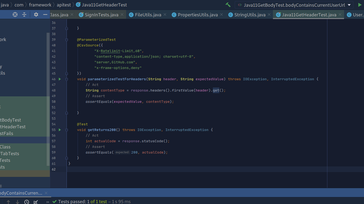
Task: Click line number 48 in the gutter
Action: [x=53, y=90]
